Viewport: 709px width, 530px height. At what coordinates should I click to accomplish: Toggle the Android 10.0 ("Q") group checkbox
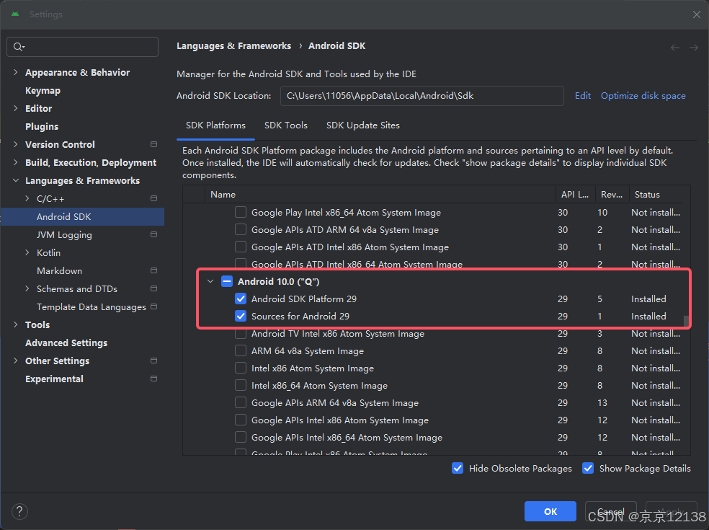coord(227,281)
